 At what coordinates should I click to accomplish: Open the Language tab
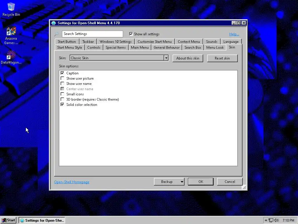tap(231, 41)
